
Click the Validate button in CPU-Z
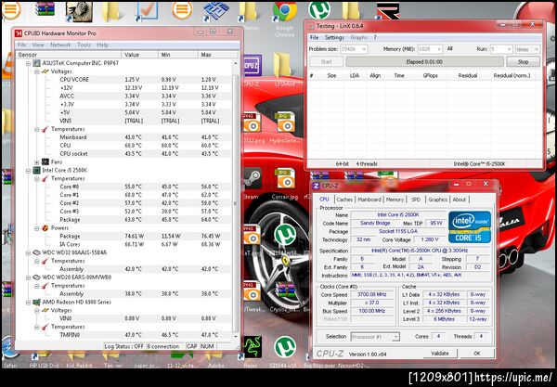(440, 354)
